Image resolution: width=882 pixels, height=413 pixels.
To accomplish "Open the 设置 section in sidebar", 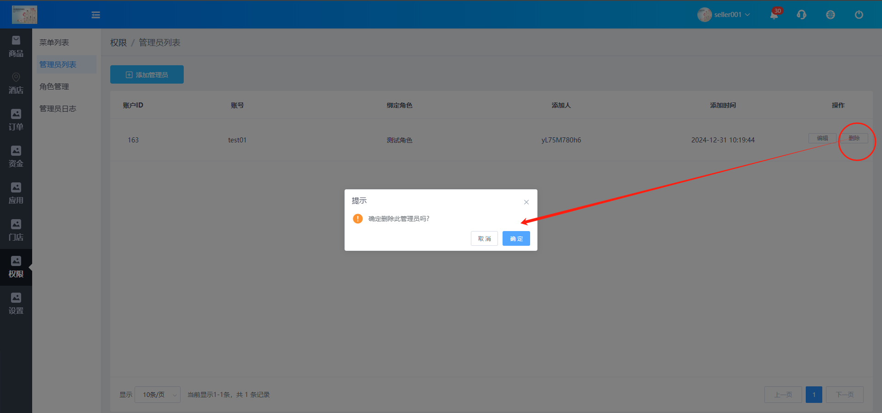I will click(16, 304).
